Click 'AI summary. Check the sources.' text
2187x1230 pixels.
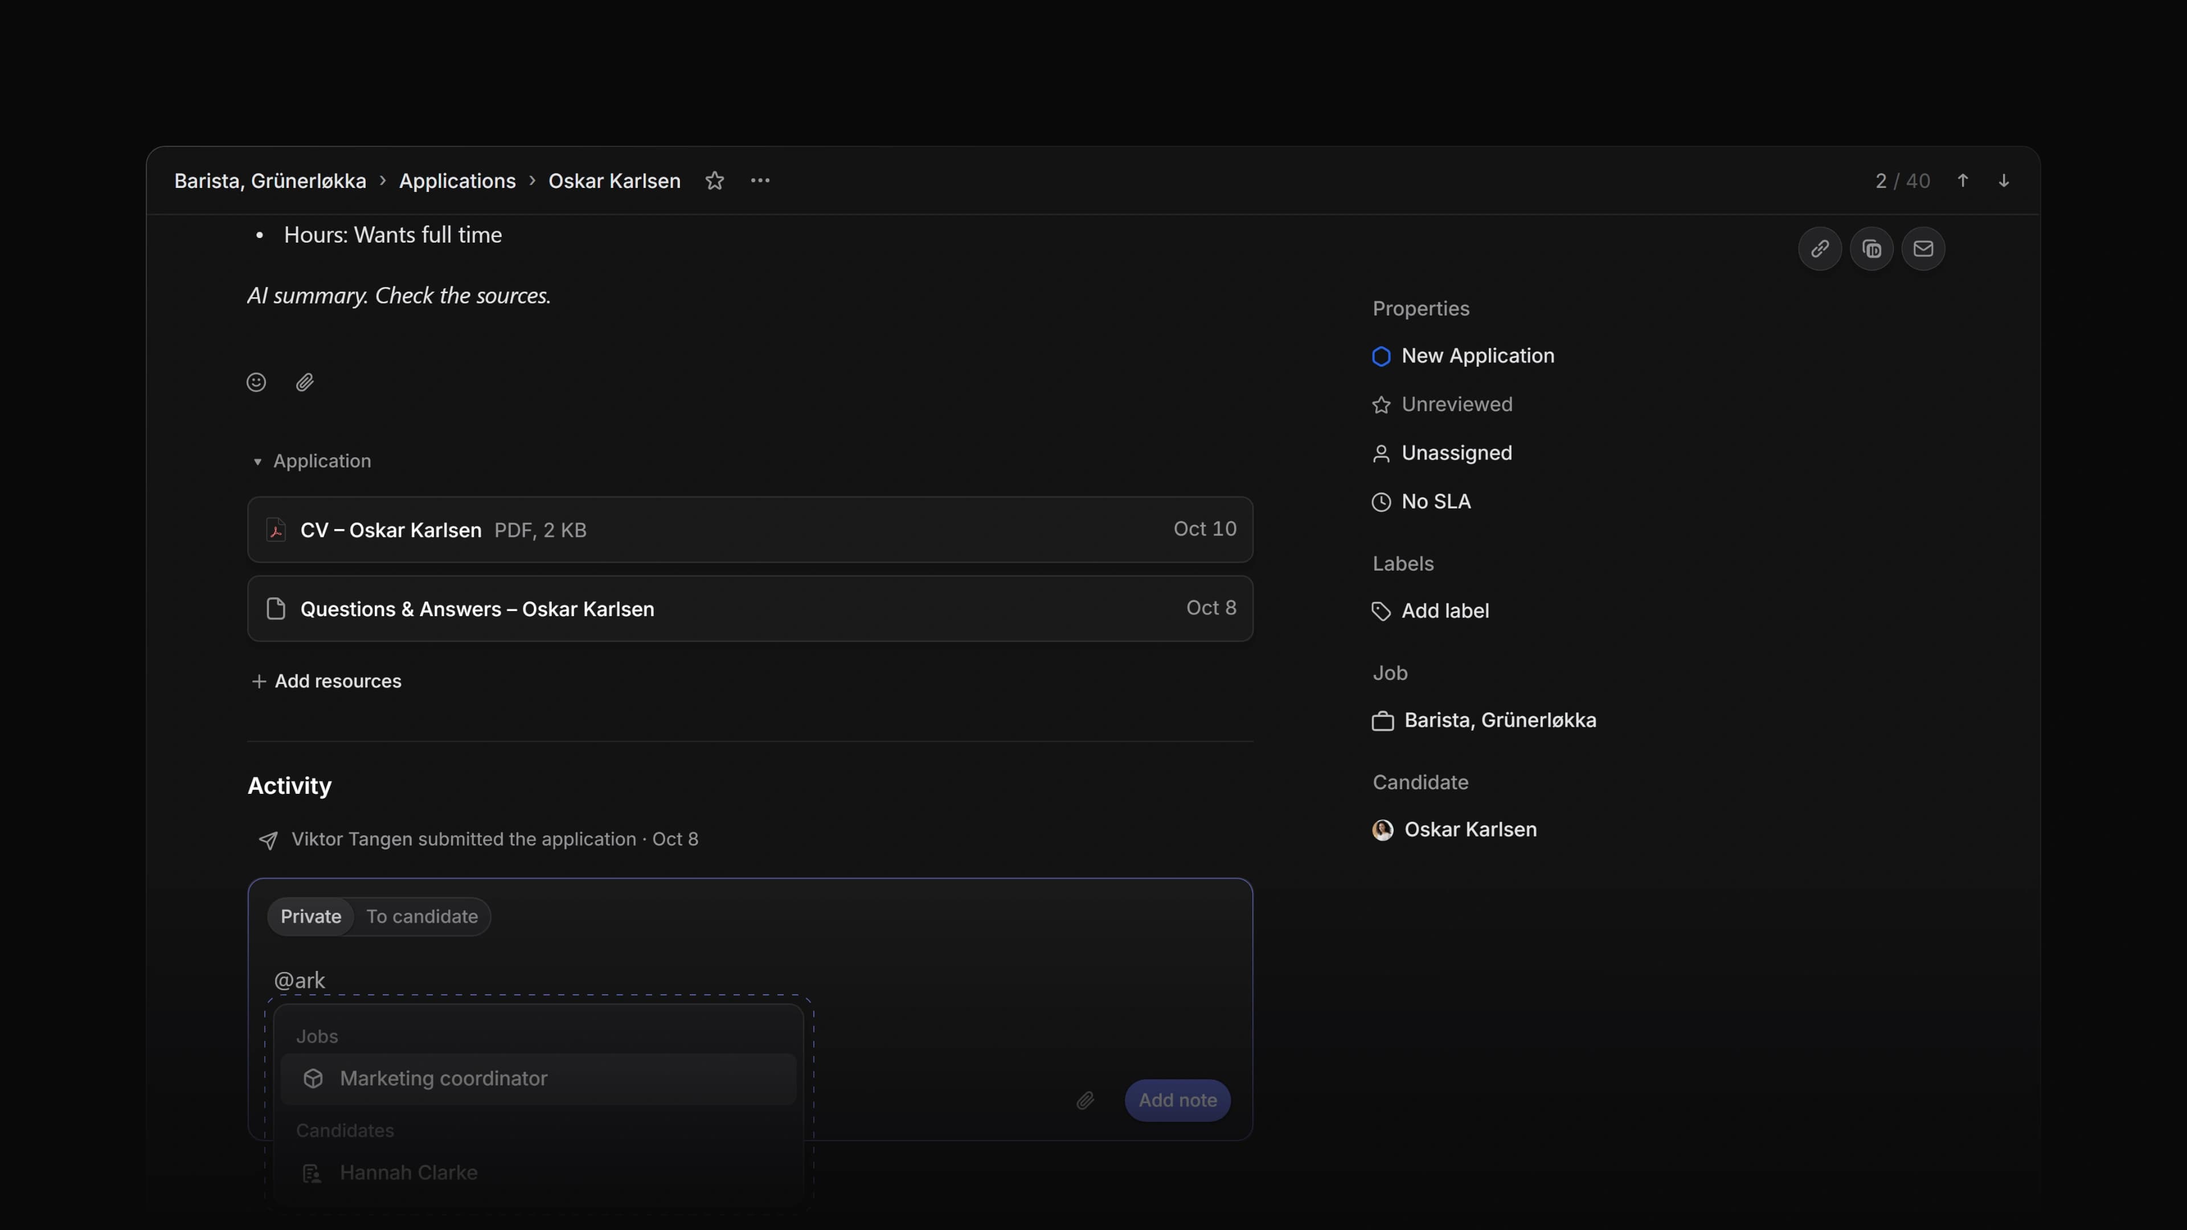399,296
